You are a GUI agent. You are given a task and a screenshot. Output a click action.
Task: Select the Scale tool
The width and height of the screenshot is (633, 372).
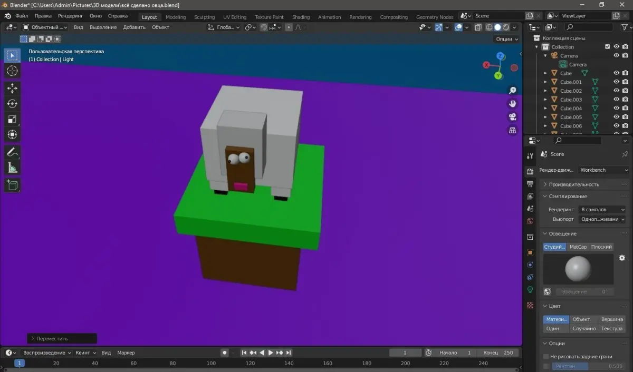pos(13,119)
